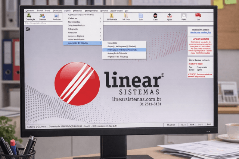Open the DAV toolbar icon
The height and width of the screenshot is (159, 239).
coord(141,17)
